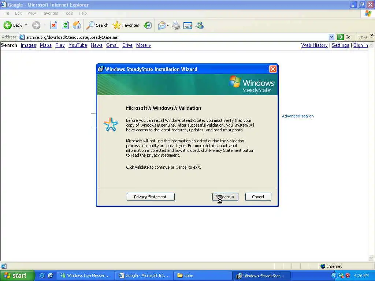
Task: Click the page icon in the status bar
Action: [3, 266]
